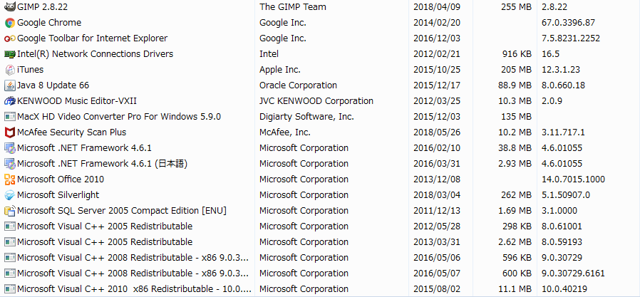Click the Google Toolbar for Internet Explorer icon
640x297 pixels.
tap(10, 38)
